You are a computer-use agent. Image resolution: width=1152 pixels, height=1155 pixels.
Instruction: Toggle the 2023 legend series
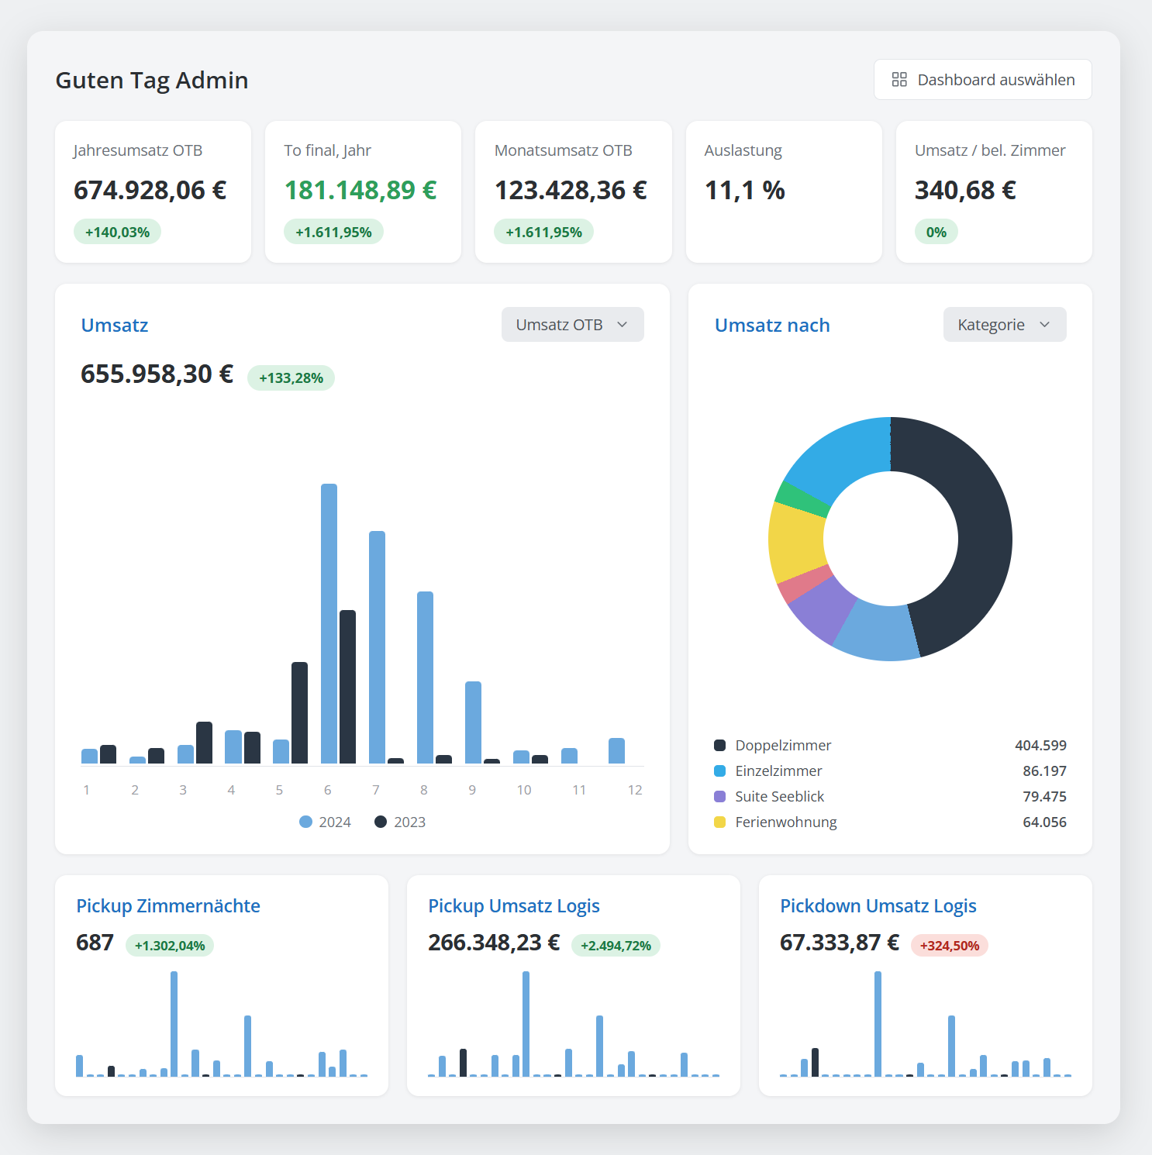click(400, 822)
